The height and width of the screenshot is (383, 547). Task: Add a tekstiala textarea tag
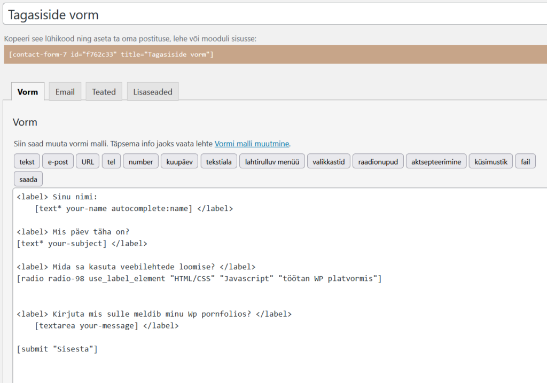(x=219, y=162)
